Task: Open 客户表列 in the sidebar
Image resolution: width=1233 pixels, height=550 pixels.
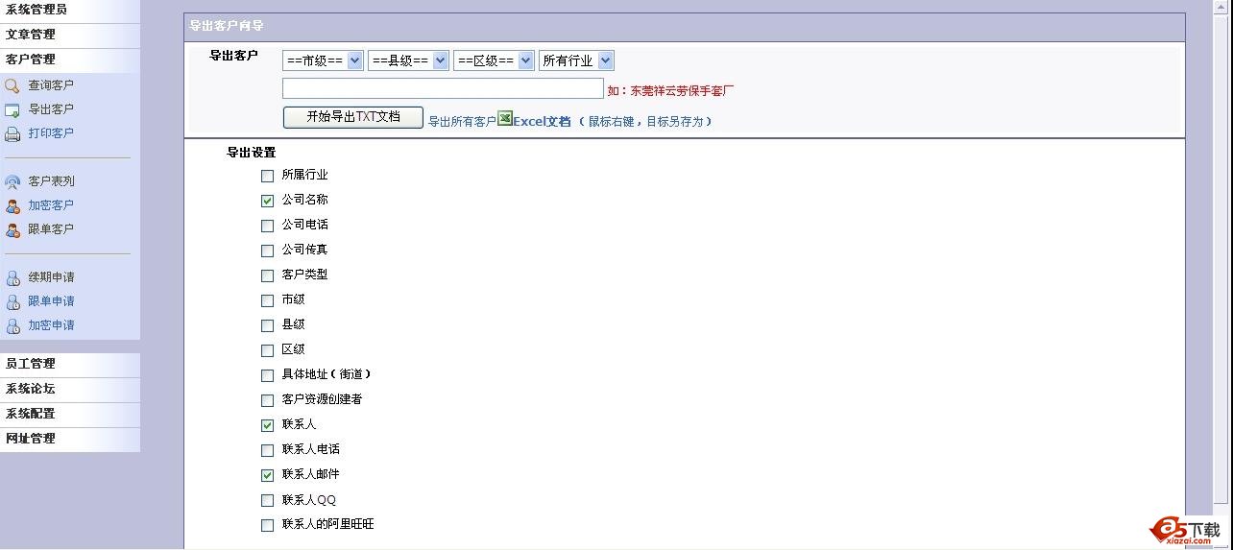Action: [51, 181]
